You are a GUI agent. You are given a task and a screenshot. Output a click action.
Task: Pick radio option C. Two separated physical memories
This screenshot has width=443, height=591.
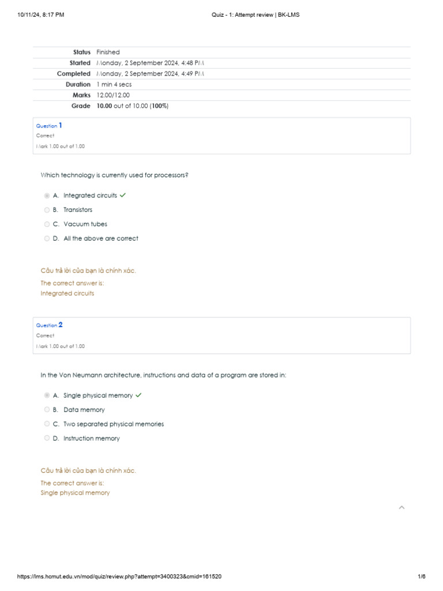click(x=47, y=424)
